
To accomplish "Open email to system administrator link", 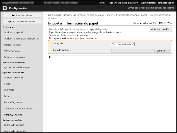I will point(151,8).
